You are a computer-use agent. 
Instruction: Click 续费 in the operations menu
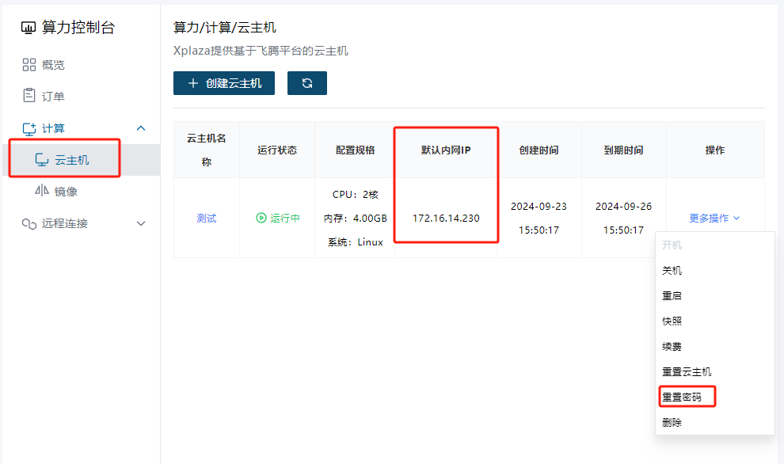click(x=672, y=346)
